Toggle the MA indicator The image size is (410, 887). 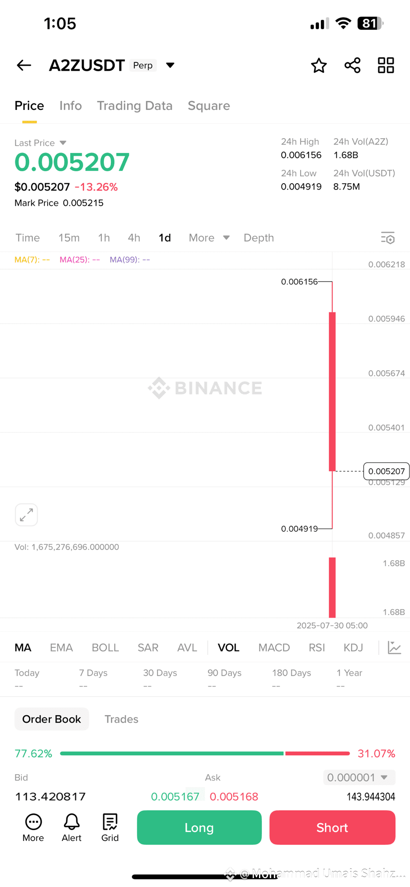[23, 647]
